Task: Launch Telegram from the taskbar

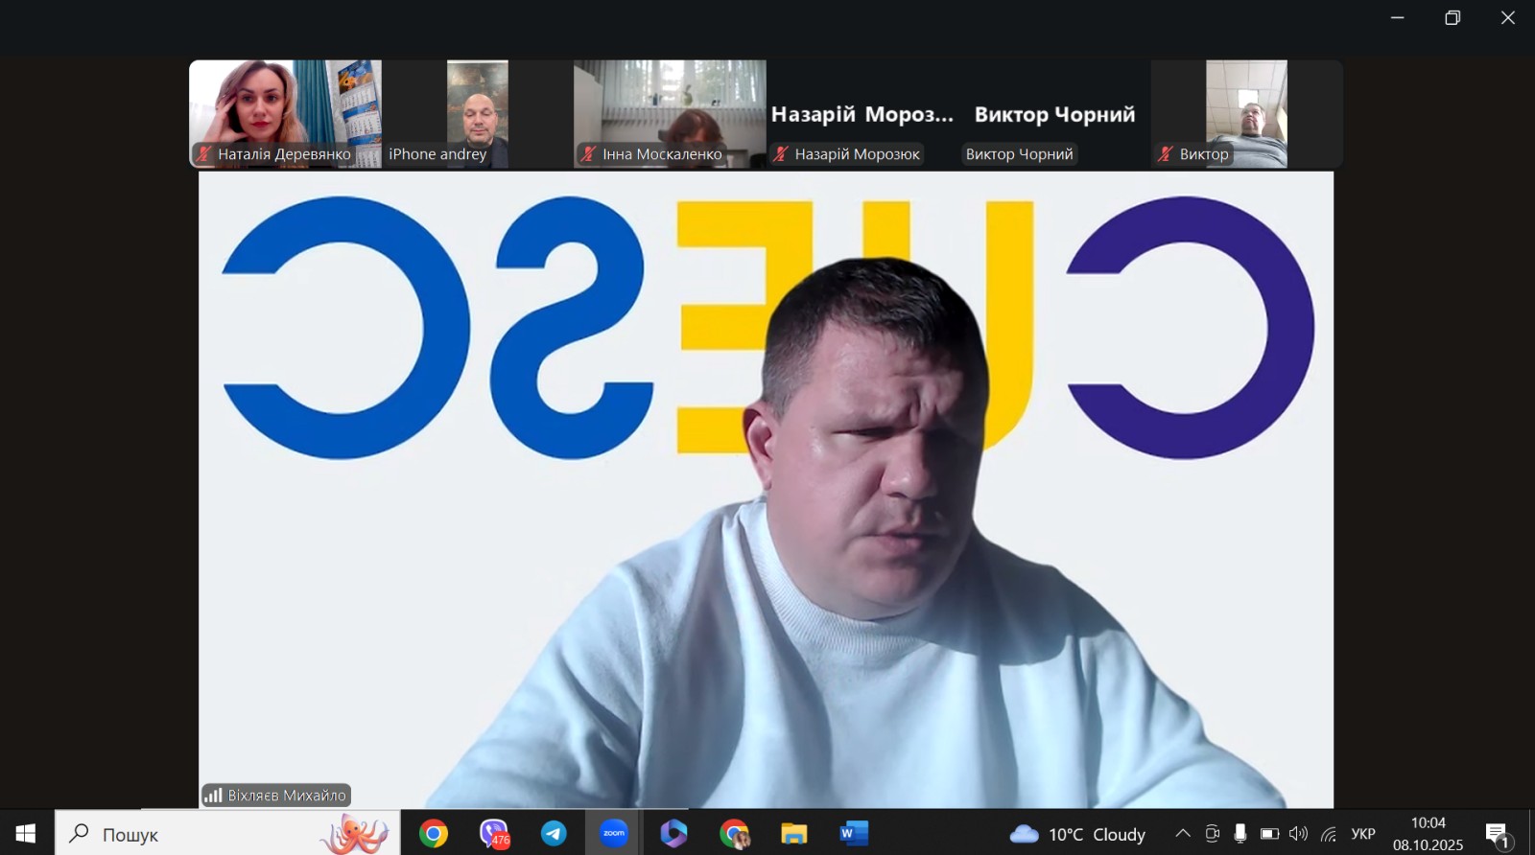Action: (x=554, y=833)
